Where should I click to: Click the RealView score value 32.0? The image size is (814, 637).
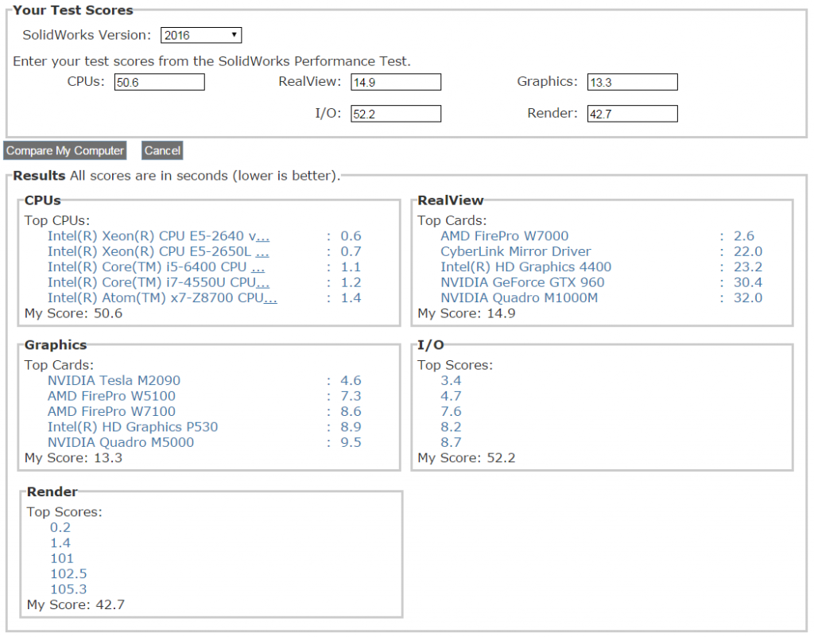point(748,298)
